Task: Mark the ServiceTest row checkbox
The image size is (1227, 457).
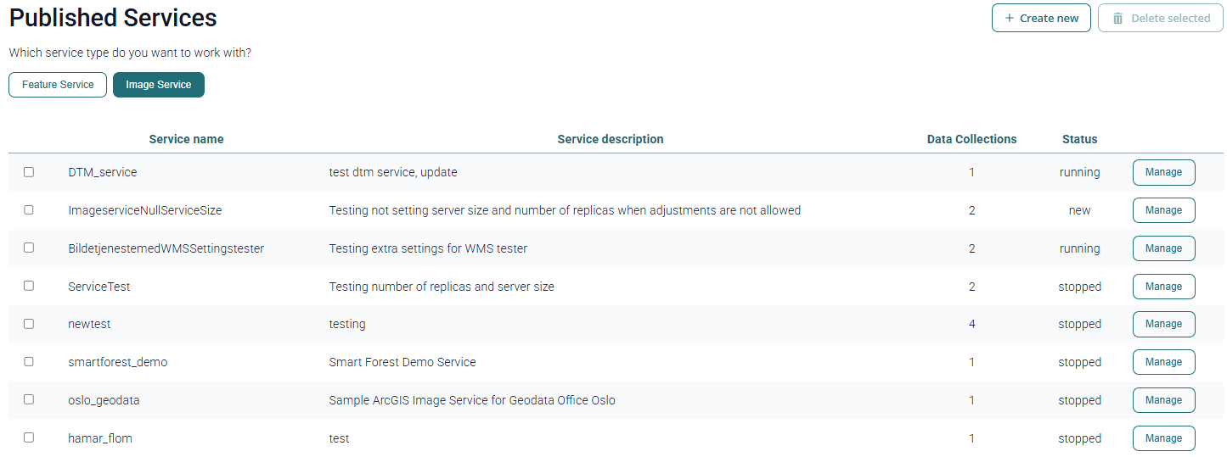Action: click(x=29, y=286)
